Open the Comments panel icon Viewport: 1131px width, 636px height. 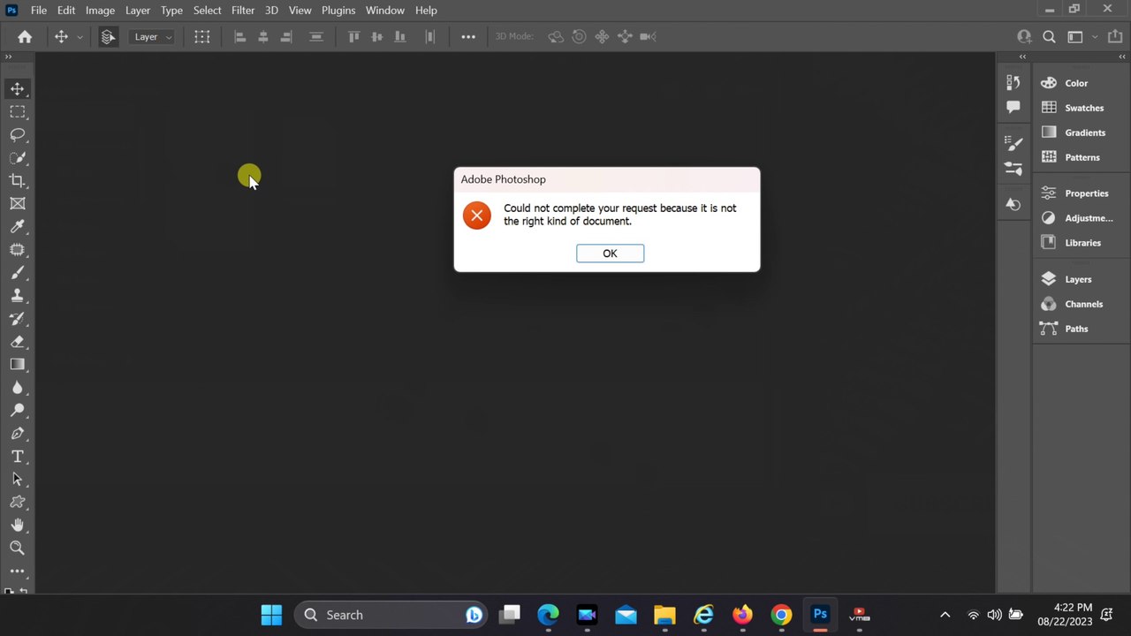click(x=1013, y=107)
